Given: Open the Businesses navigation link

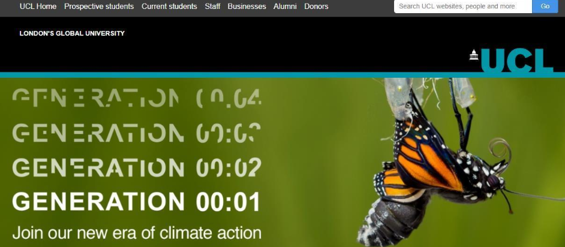Looking at the screenshot, I should point(247,7).
